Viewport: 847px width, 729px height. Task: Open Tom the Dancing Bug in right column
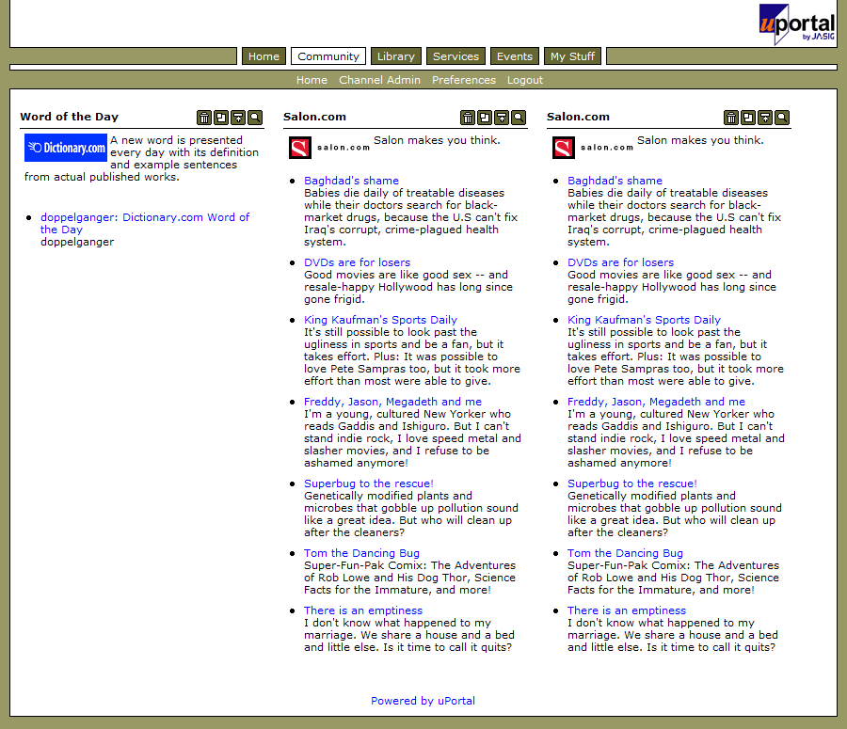pyautogui.click(x=625, y=553)
